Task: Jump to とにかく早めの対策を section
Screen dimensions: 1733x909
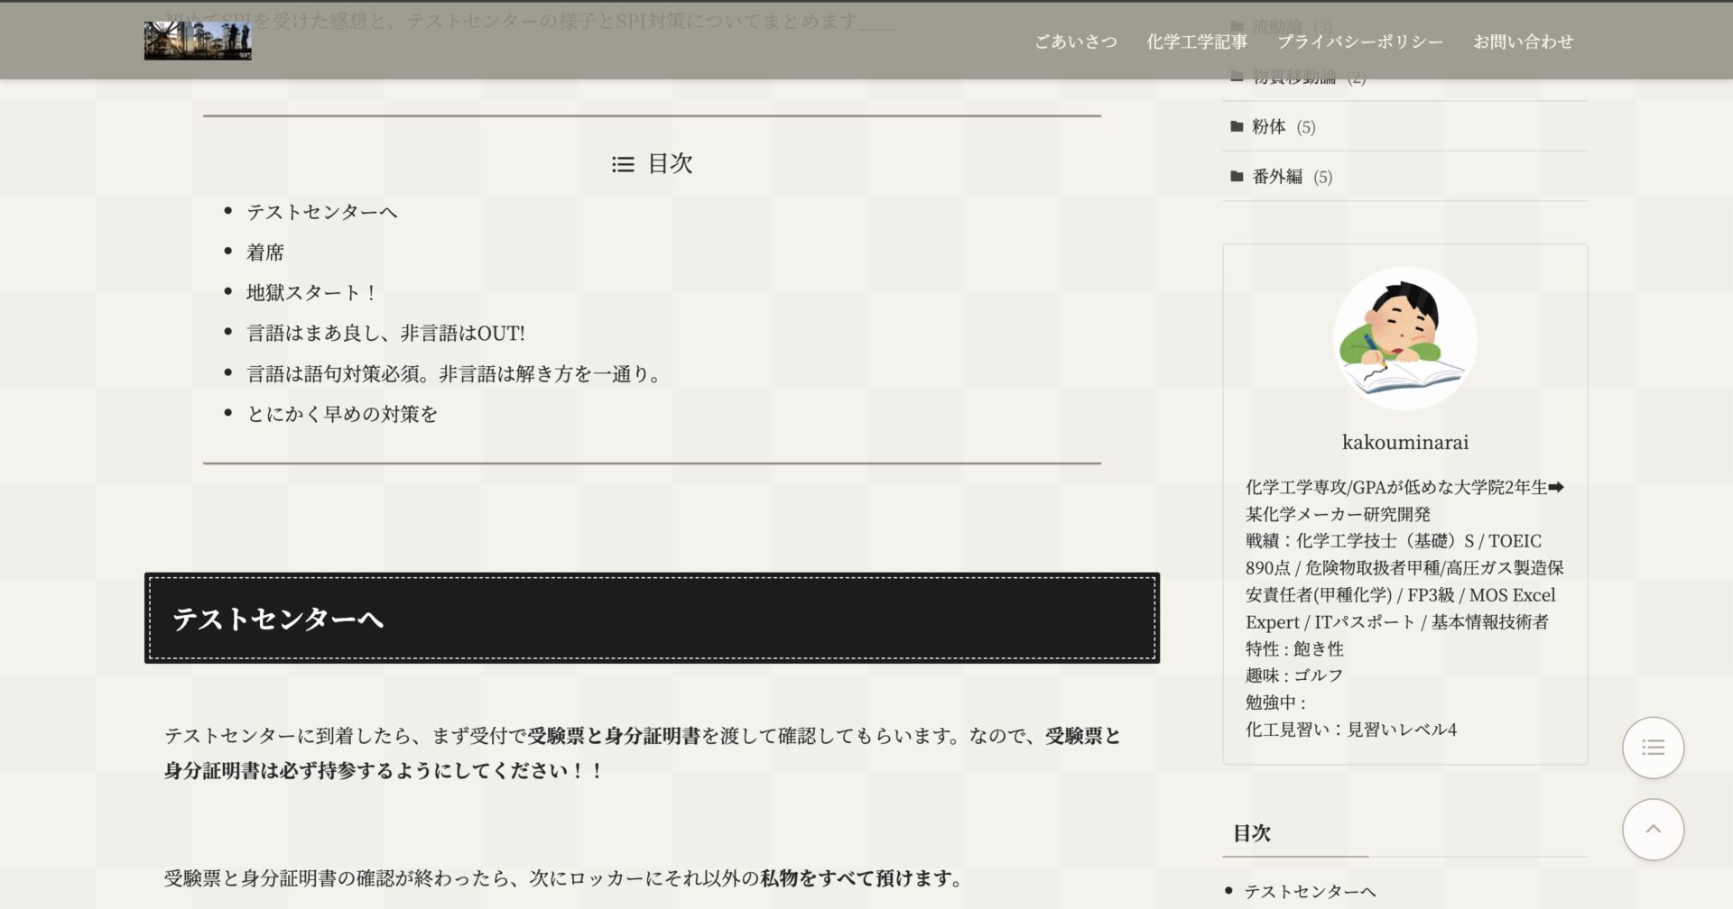Action: coord(342,414)
